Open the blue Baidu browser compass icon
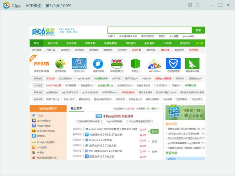This screenshot has height=176, width=235. tap(98, 64)
